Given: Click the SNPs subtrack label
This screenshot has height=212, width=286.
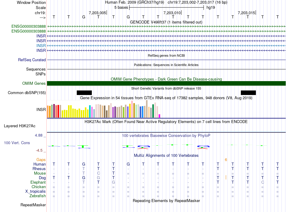Looking at the screenshot, I should click(x=41, y=74).
